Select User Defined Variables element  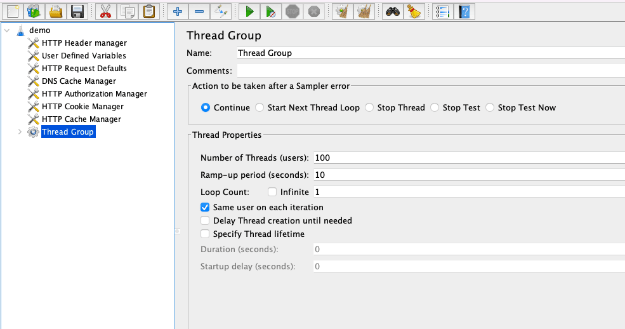[84, 56]
